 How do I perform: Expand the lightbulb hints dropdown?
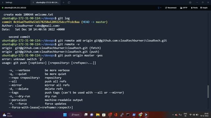point(159,8)
